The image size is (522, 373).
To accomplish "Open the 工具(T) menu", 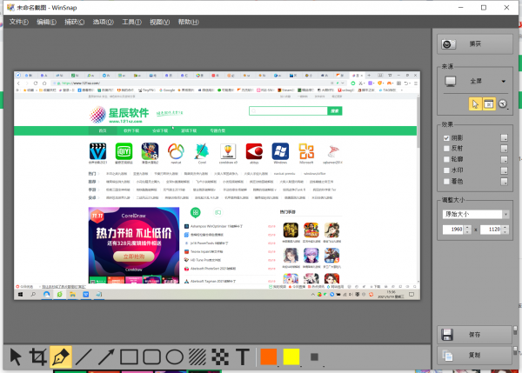I will [x=131, y=22].
